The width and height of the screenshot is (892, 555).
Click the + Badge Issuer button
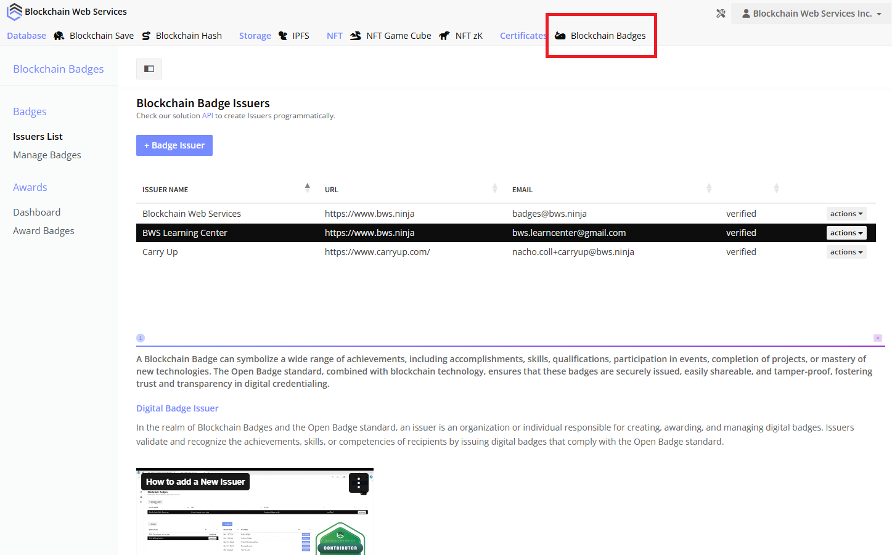point(174,145)
